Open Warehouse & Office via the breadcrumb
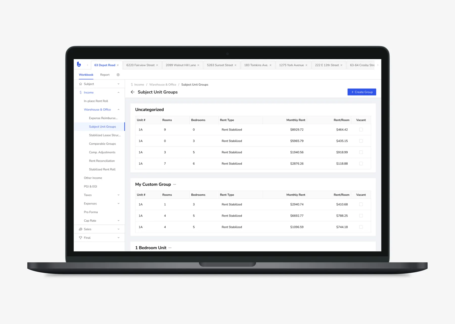The width and height of the screenshot is (455, 324). 163,84
